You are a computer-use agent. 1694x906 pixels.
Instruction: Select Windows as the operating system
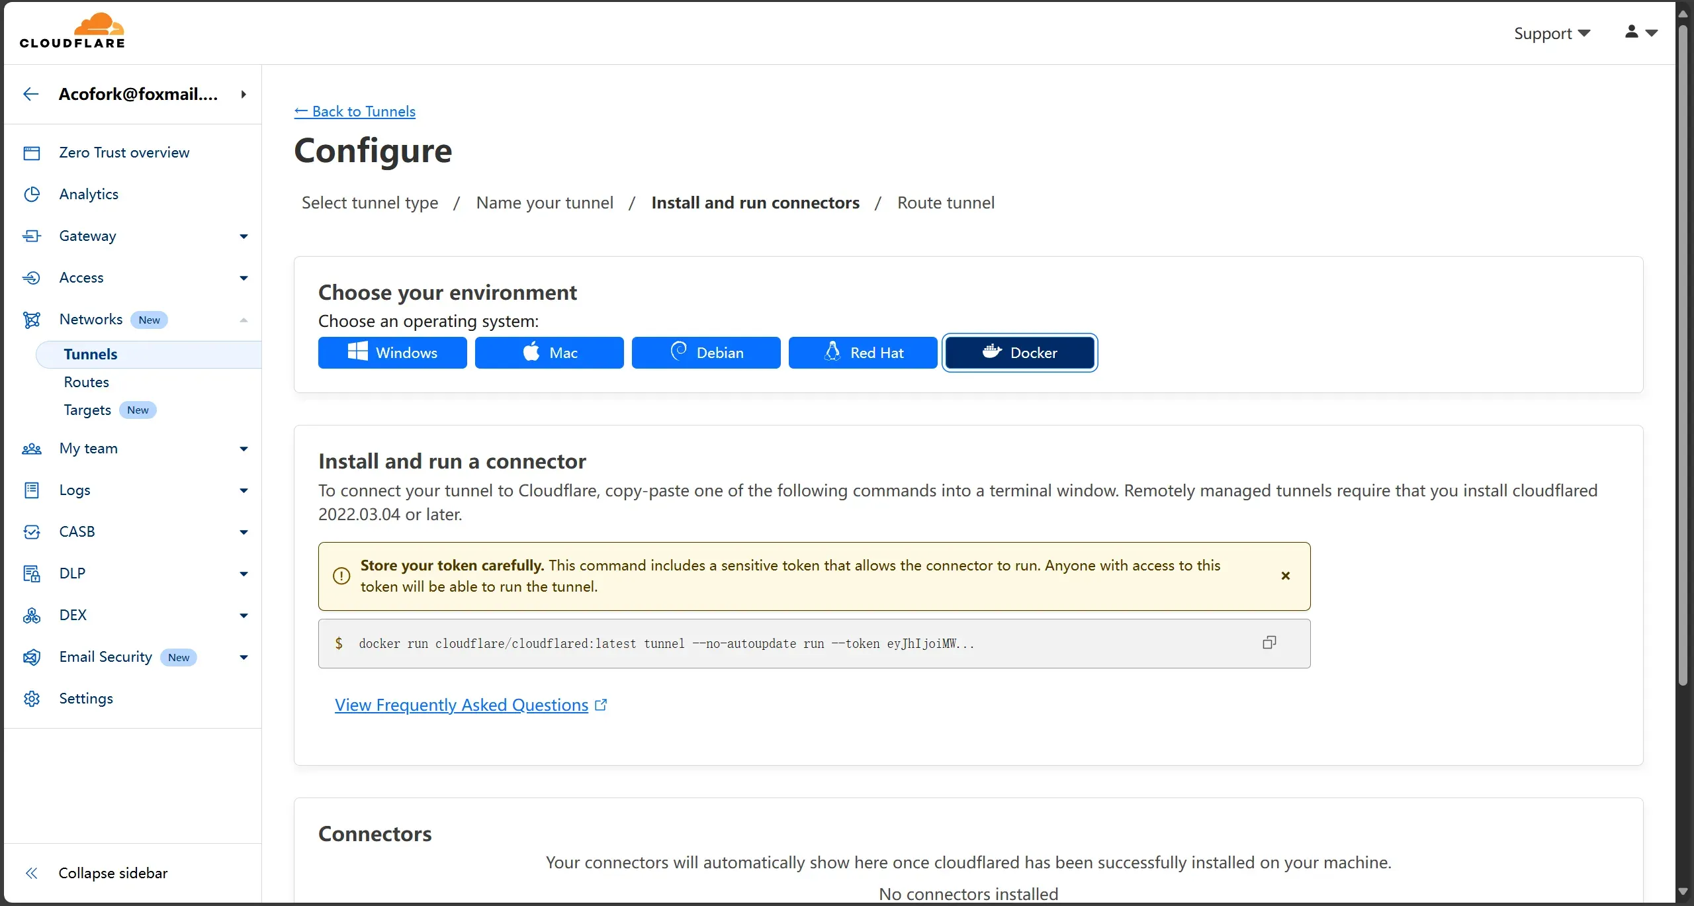[392, 353]
